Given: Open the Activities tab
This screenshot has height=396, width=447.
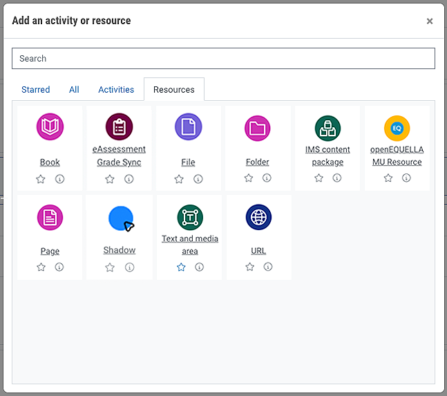Looking at the screenshot, I should [116, 90].
